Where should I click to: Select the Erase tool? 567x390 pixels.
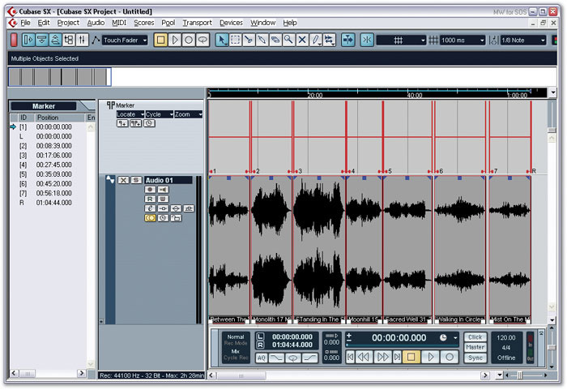coord(275,40)
